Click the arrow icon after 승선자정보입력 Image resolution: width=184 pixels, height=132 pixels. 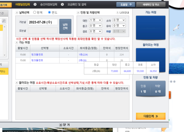(62, 5)
